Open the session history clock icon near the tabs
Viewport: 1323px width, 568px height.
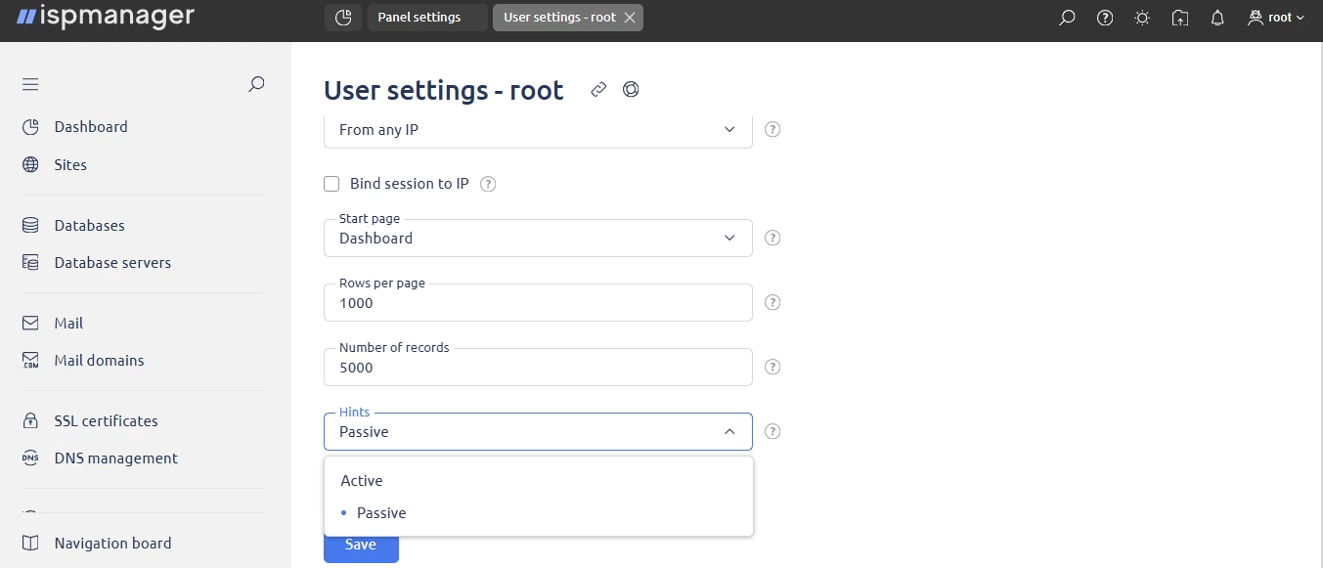coord(342,17)
